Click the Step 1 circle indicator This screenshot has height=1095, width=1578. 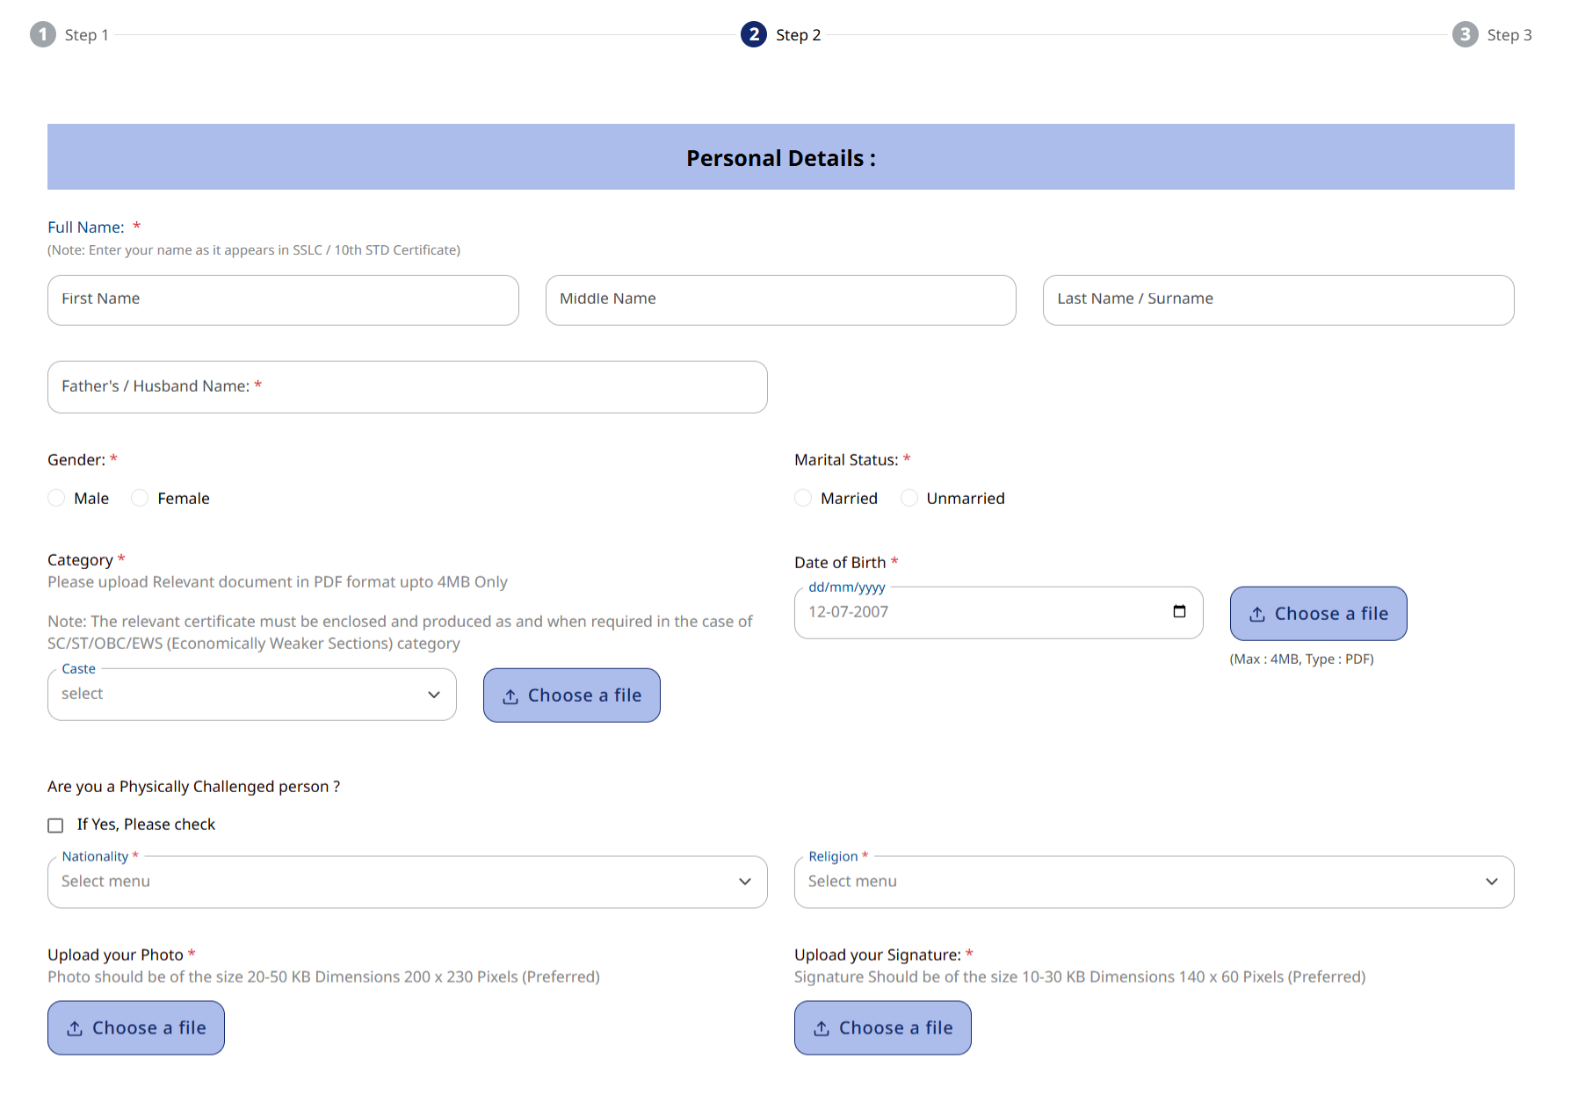coord(42,34)
